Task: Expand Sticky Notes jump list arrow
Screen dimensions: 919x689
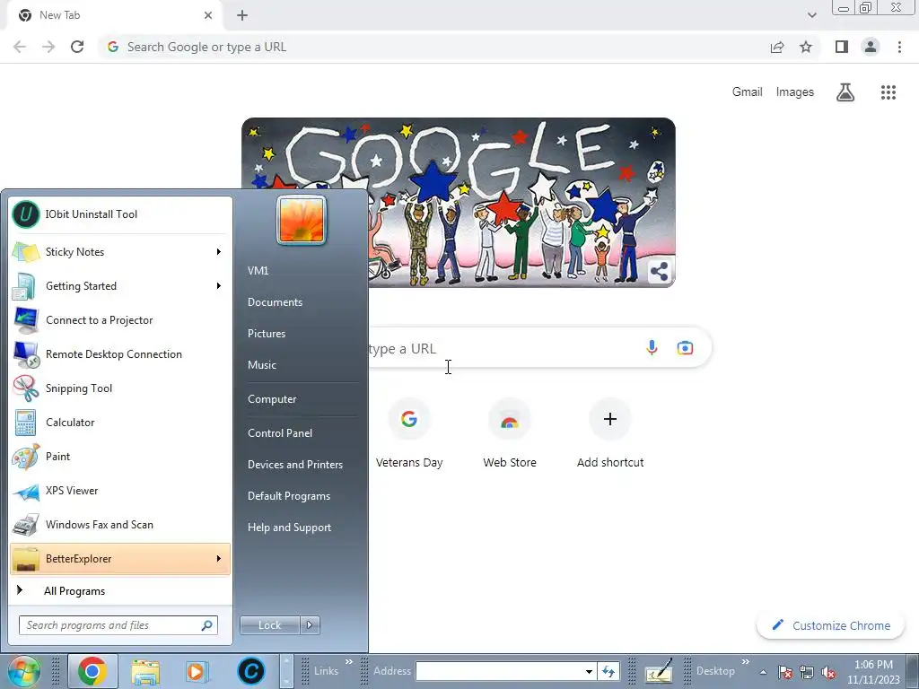Action: (x=219, y=252)
